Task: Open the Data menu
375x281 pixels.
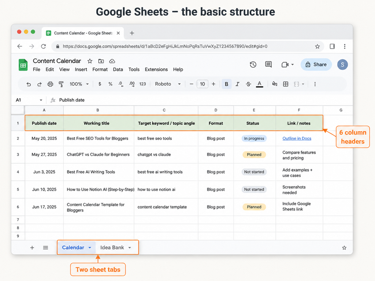Action: coord(118,70)
